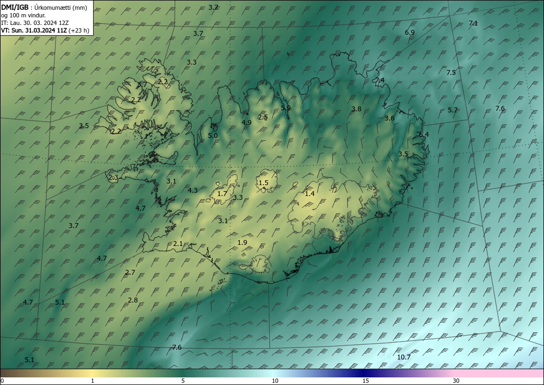544x385 pixels.
Task: Select the 'VT: Sun. 31.03.2024 11Z' valid time text
Action: [34, 30]
